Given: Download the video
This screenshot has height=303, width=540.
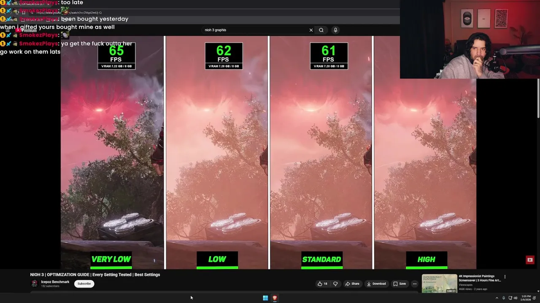Looking at the screenshot, I should 376,284.
